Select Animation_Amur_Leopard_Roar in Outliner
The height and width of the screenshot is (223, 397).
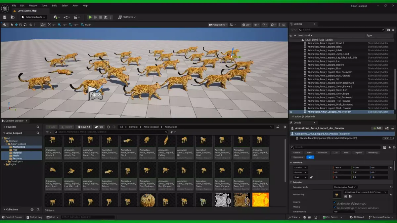tap(324, 68)
